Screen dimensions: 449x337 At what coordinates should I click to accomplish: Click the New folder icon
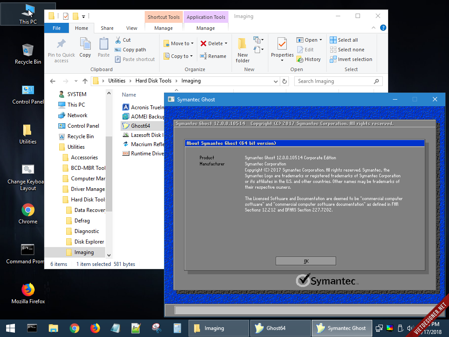[242, 43]
